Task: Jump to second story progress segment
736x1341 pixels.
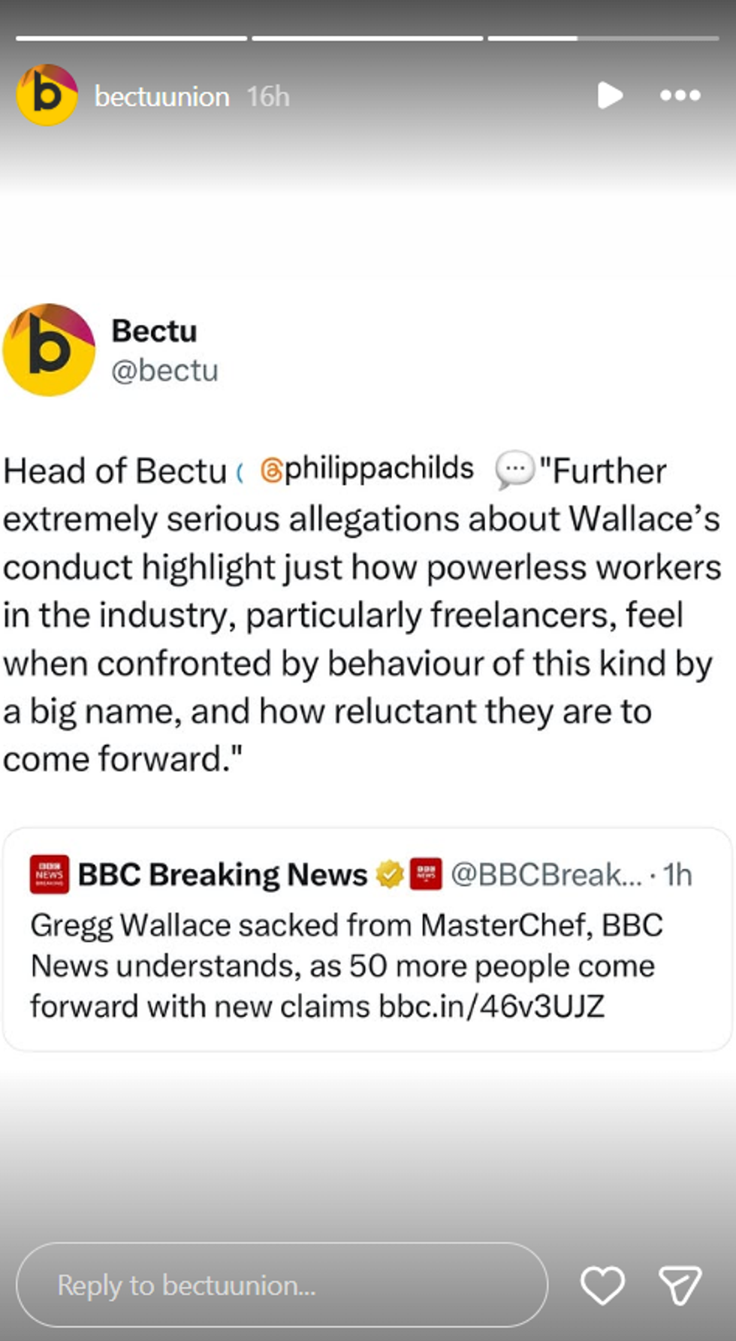Action: (367, 38)
